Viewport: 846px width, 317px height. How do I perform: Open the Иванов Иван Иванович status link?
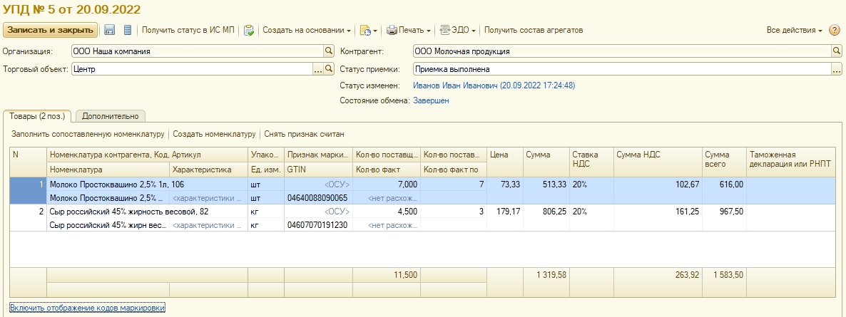[x=494, y=85]
